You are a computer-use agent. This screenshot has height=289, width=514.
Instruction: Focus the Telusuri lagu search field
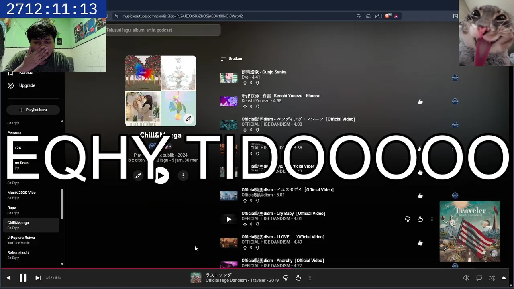(163, 30)
